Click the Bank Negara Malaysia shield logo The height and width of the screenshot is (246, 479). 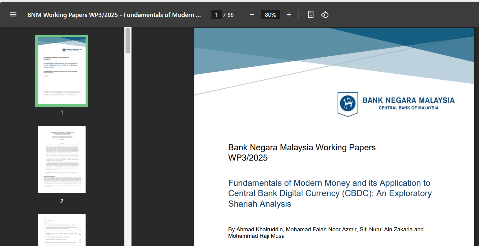[348, 104]
